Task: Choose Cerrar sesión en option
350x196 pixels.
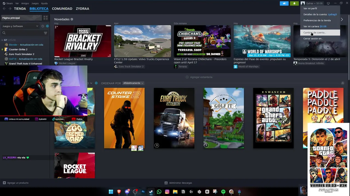Action: 320,38
